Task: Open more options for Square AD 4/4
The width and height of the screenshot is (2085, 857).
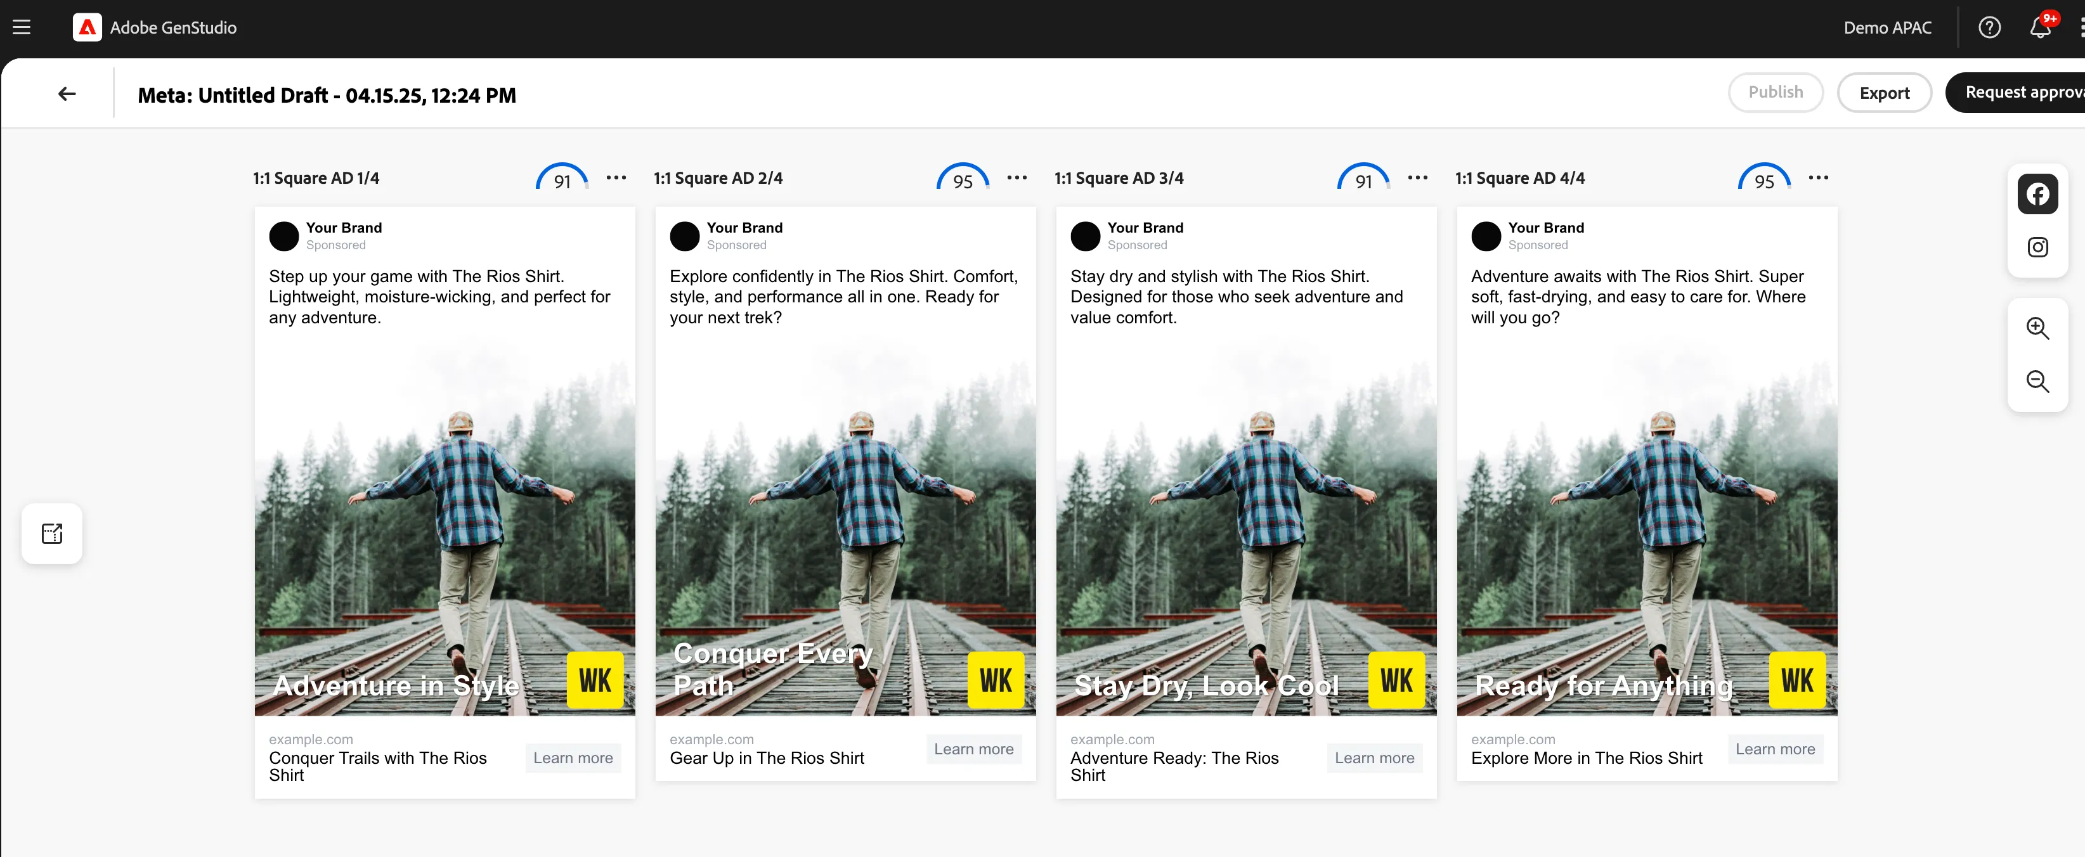Action: (x=1818, y=178)
